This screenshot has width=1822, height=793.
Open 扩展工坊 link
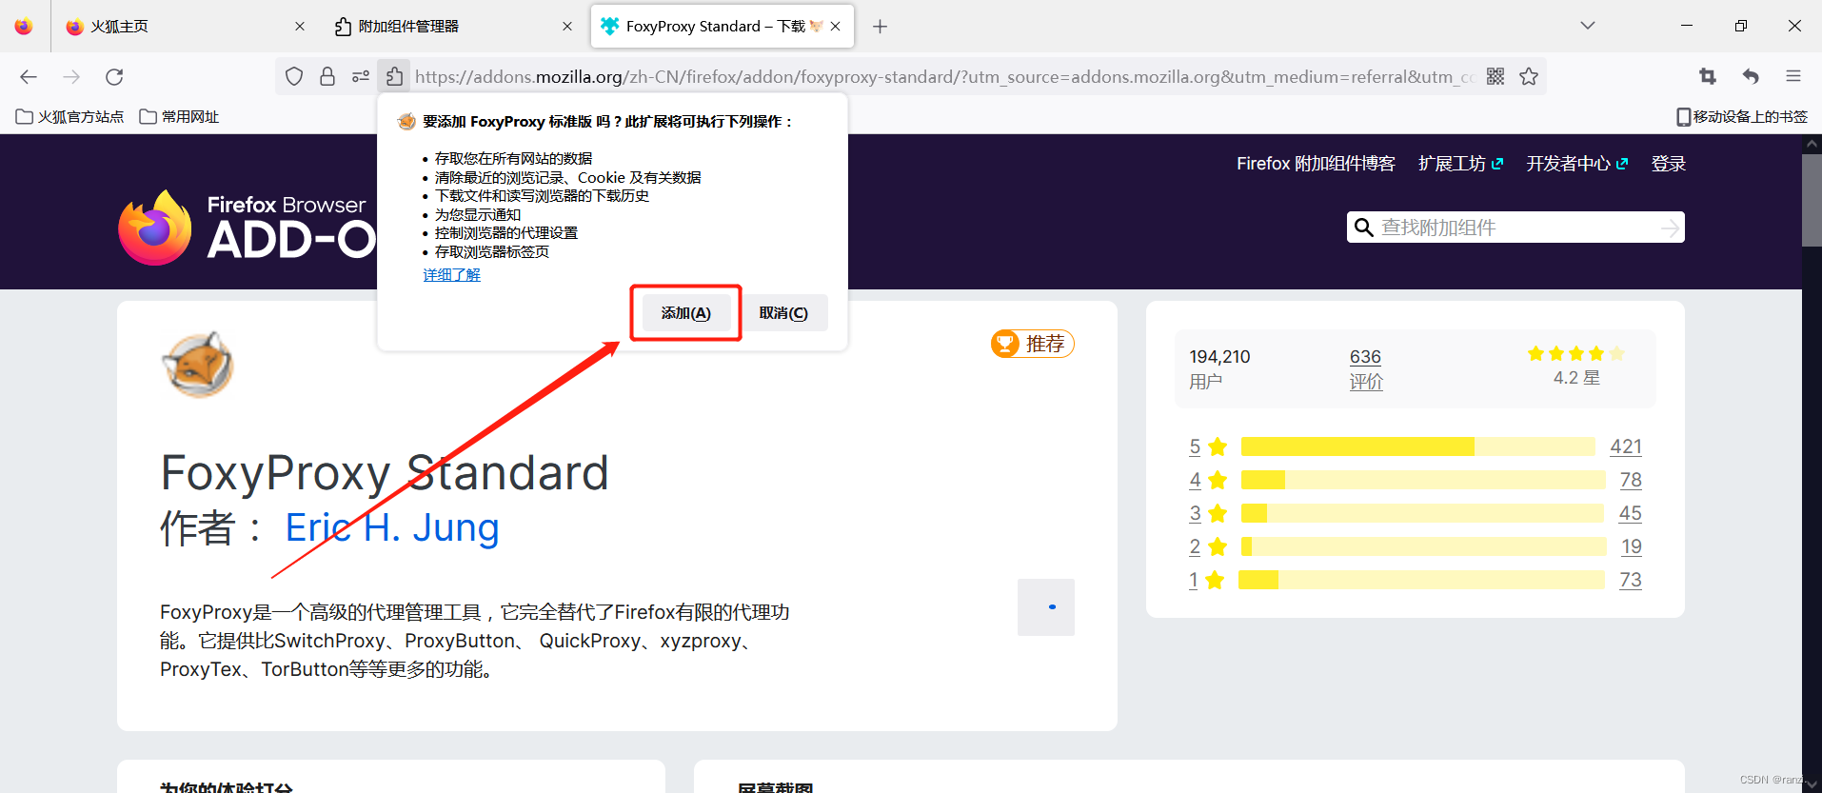(1460, 164)
